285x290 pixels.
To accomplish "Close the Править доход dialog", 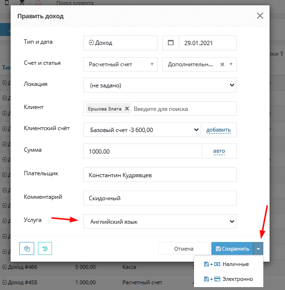I will point(260,16).
